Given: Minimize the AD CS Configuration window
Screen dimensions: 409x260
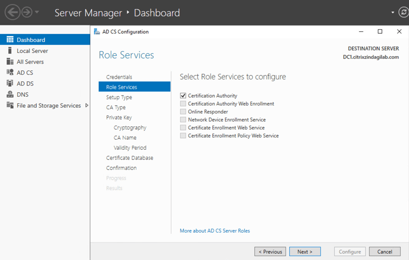Looking at the screenshot, I should pyautogui.click(x=361, y=32).
